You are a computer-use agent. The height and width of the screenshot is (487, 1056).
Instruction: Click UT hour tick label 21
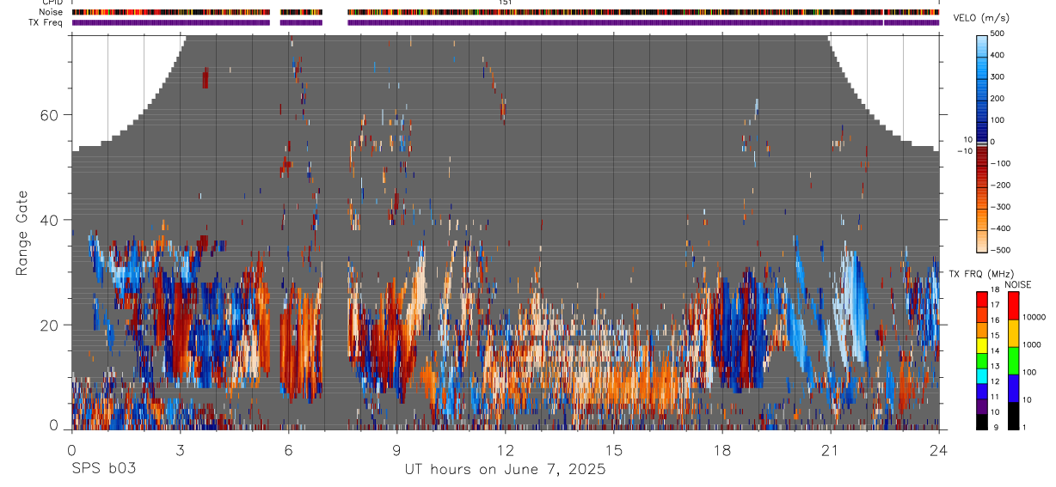click(x=831, y=449)
